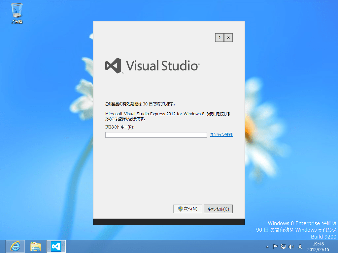338x253 pixels.
Task: Click the help question mark button
Action: tap(220, 38)
